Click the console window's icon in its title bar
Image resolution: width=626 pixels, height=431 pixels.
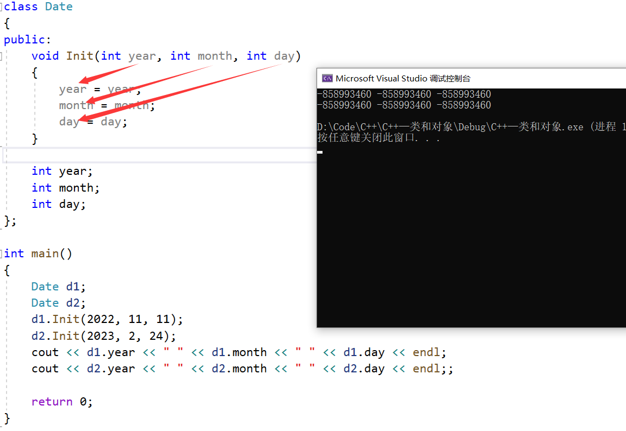[x=327, y=79]
